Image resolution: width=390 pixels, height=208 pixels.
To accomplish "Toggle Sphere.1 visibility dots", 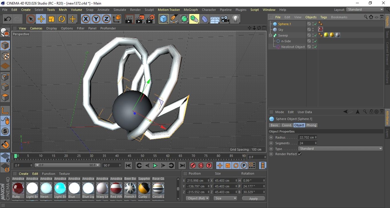I will click(x=313, y=24).
